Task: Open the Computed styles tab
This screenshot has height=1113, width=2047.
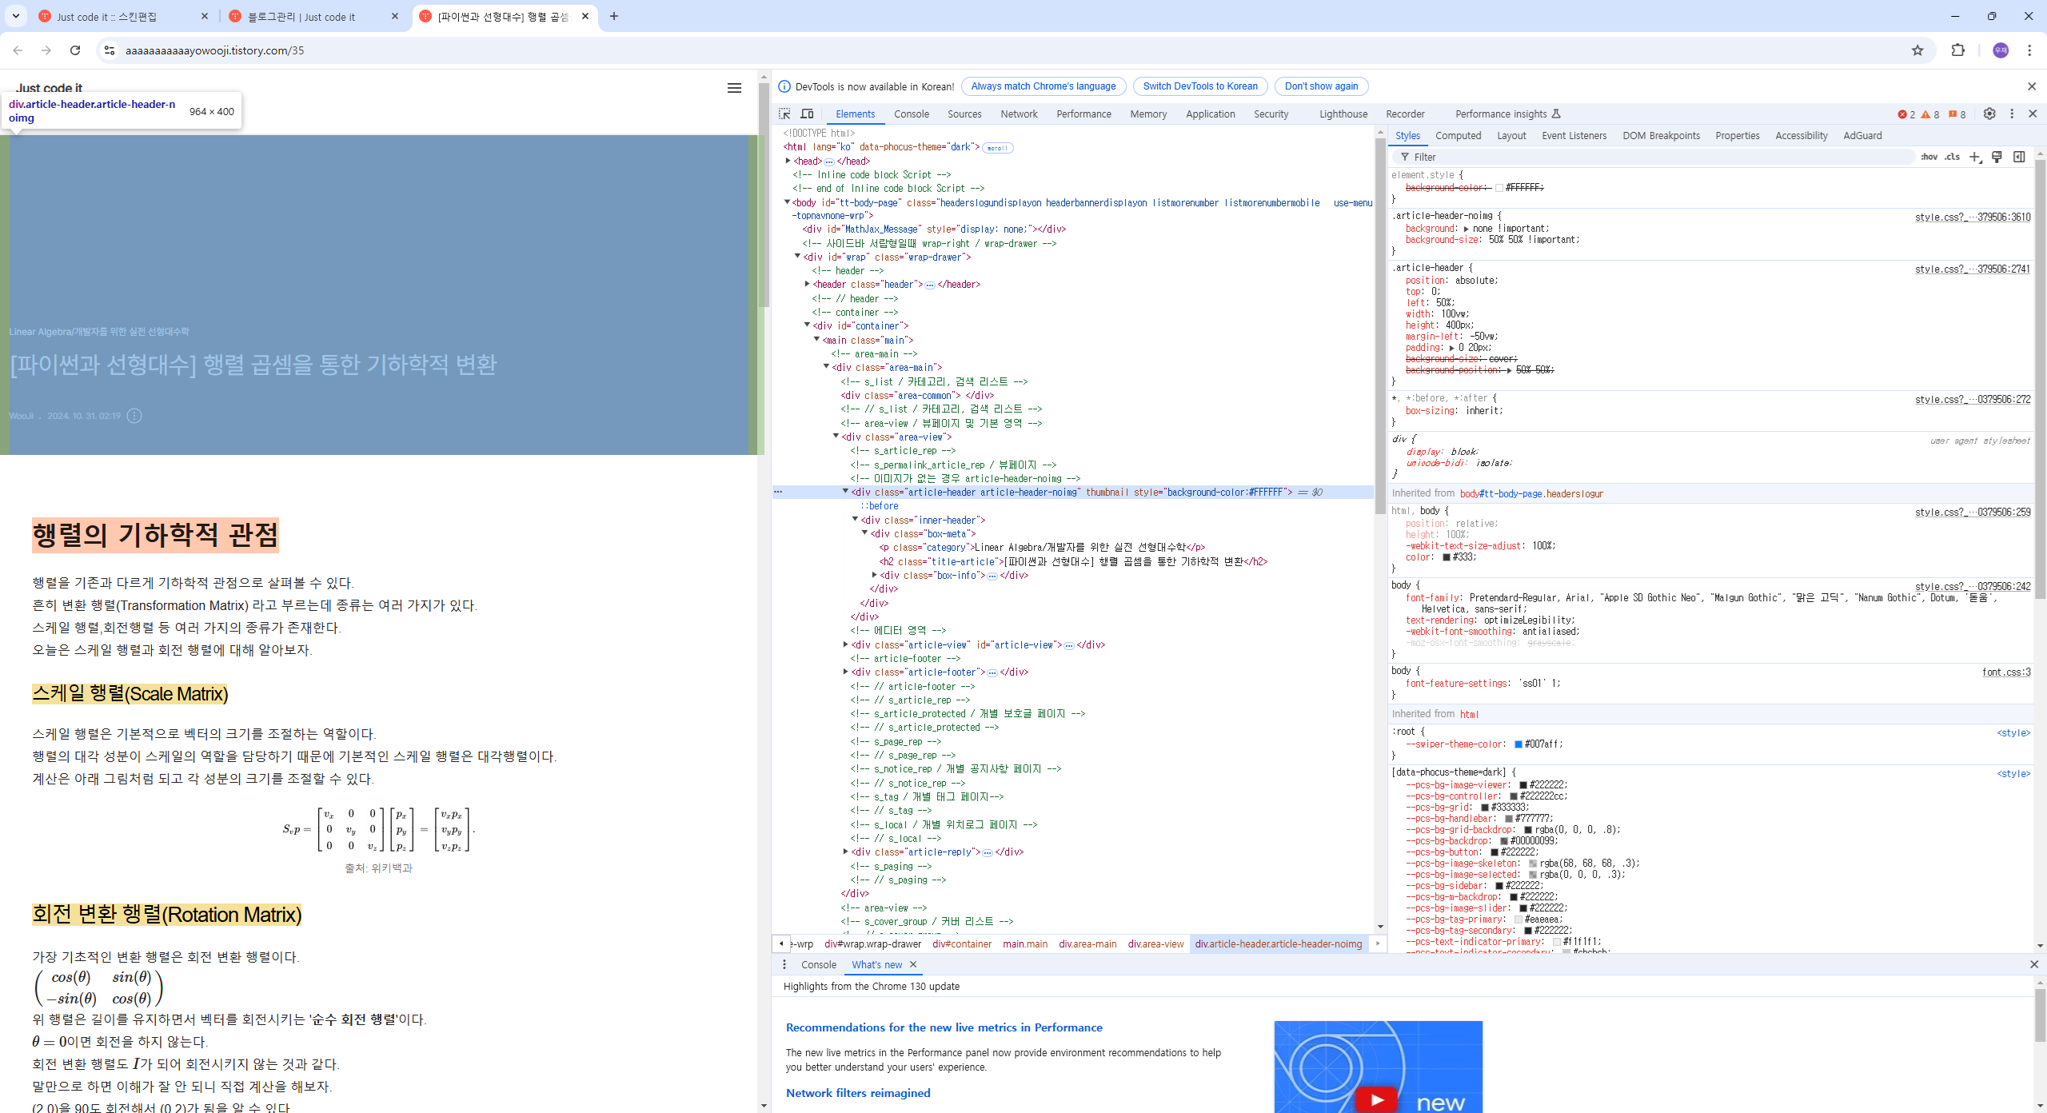Action: (1458, 135)
